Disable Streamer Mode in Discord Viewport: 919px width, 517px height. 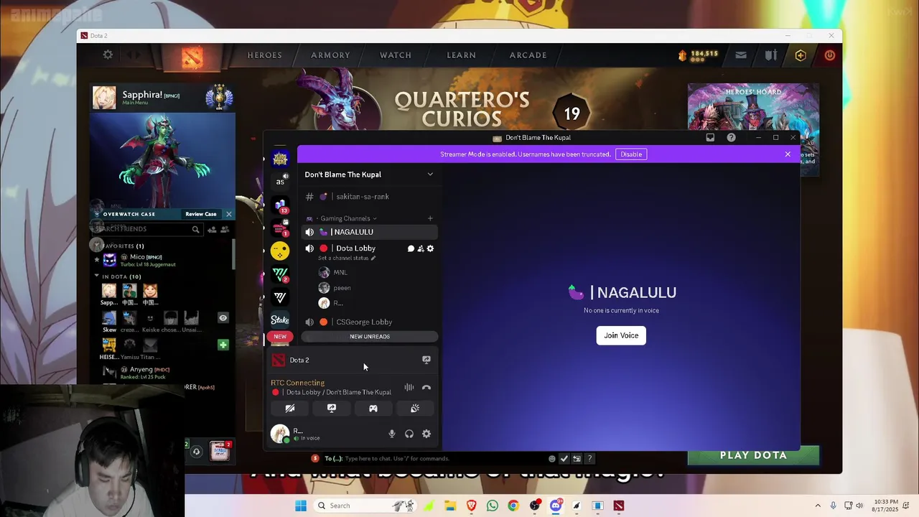pos(631,154)
